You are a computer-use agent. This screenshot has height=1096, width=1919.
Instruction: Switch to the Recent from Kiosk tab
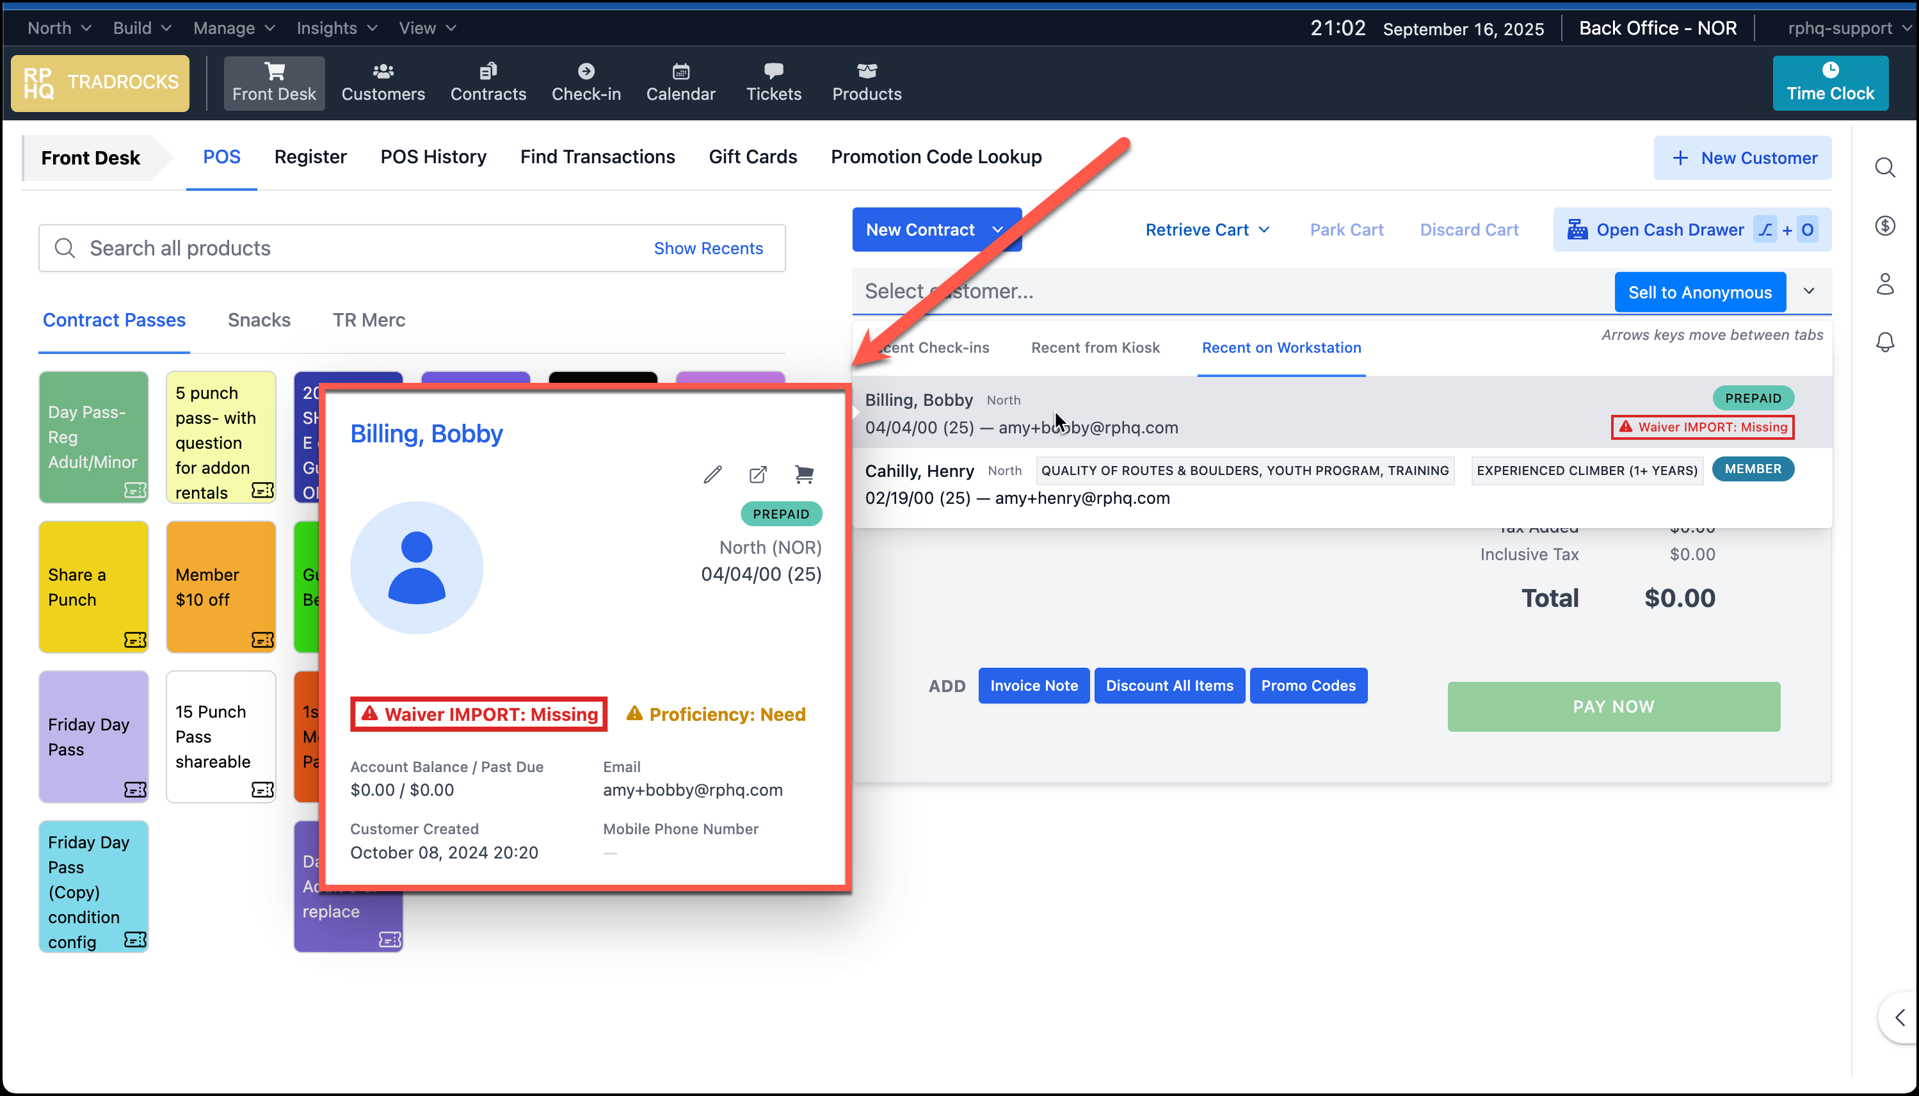[1095, 348]
